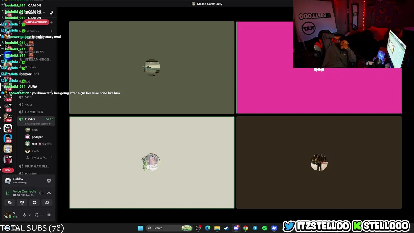Stream Roblox with the share game icon
The image size is (414, 233).
pos(49,181)
